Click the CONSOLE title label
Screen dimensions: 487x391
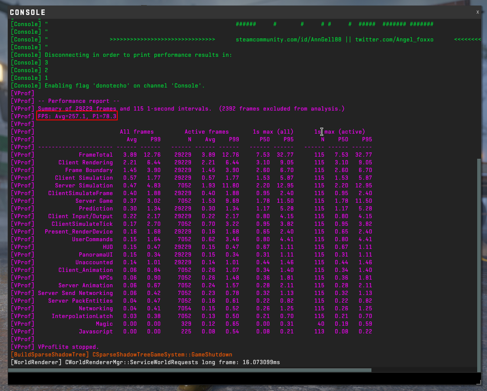click(28, 12)
